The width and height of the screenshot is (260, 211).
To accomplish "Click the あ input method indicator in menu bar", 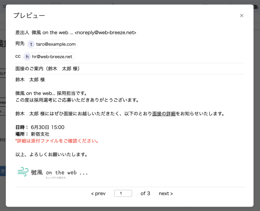I will point(255,7).
